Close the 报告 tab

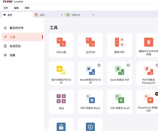[x=62, y=15]
